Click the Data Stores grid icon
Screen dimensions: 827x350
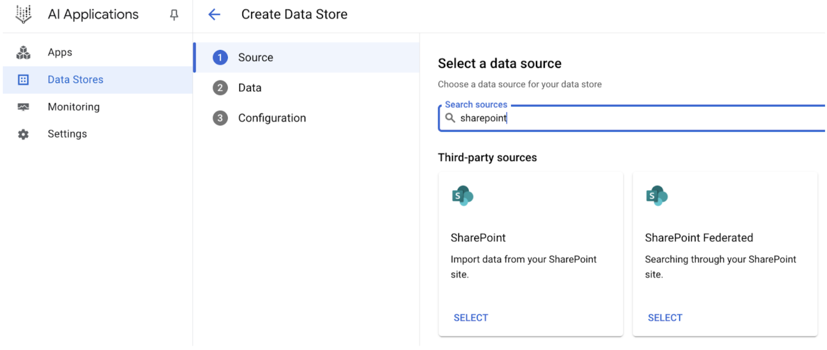click(x=23, y=80)
